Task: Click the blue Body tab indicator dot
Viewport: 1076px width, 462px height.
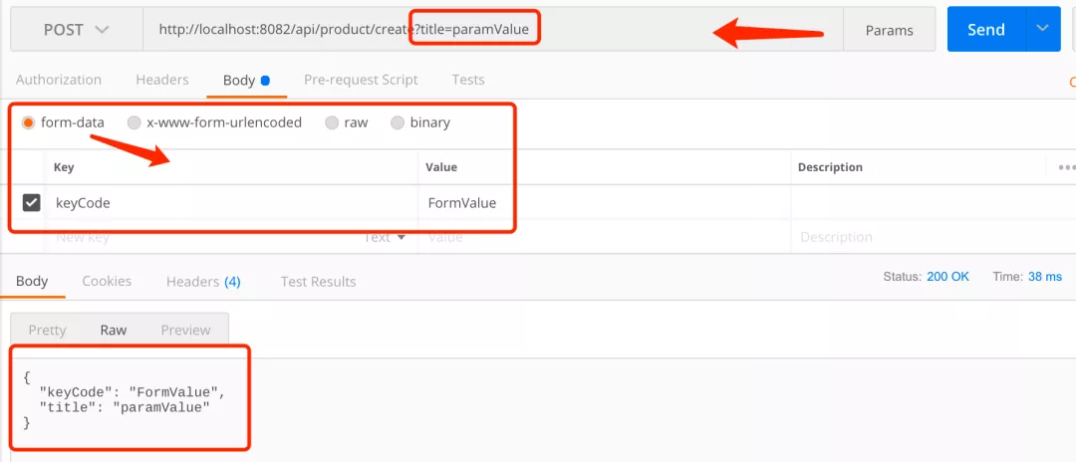Action: pos(265,81)
